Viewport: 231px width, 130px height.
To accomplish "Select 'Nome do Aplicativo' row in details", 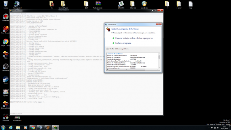I will (x=126, y=58).
